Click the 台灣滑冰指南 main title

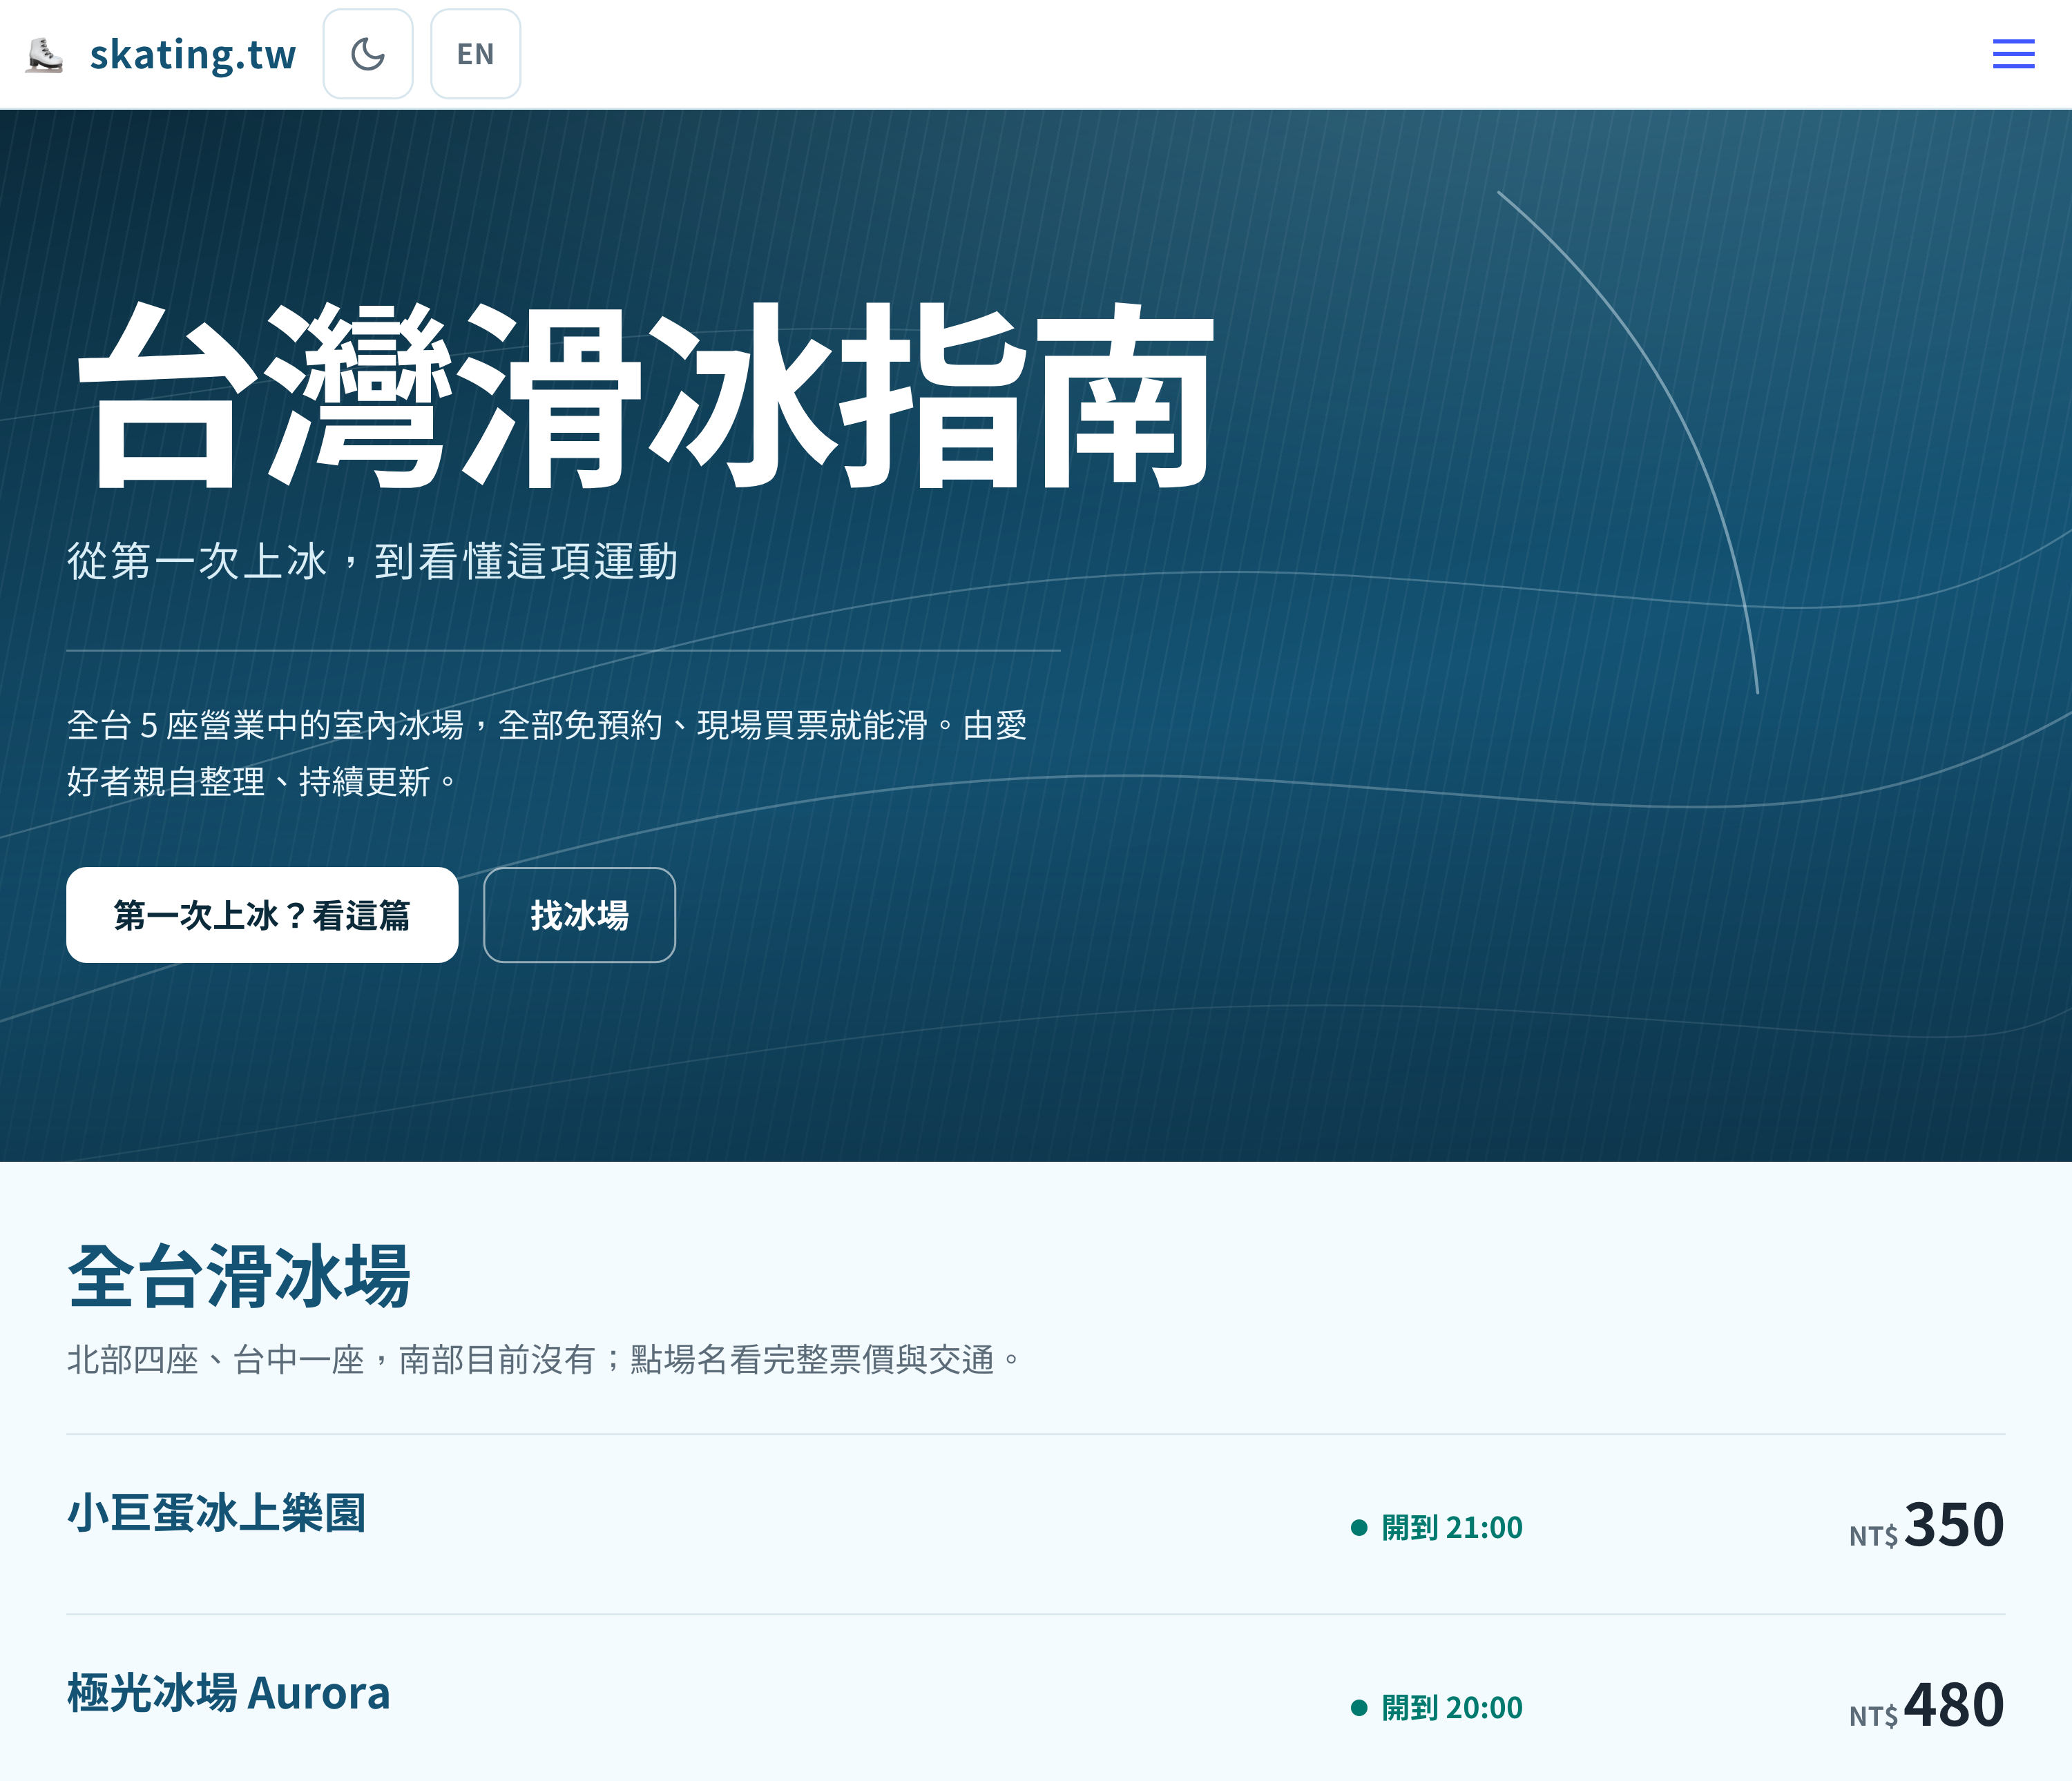tap(646, 395)
